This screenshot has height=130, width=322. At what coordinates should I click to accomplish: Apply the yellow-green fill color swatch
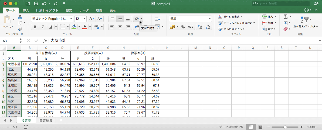pyautogui.click(x=74, y=27)
